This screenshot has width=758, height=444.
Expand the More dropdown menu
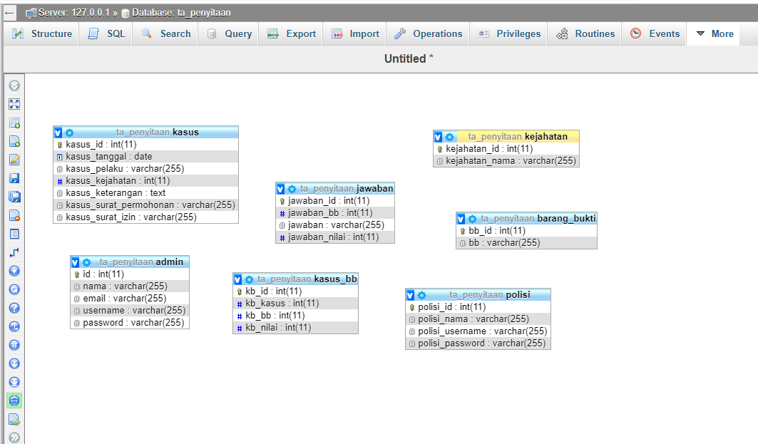click(x=715, y=33)
